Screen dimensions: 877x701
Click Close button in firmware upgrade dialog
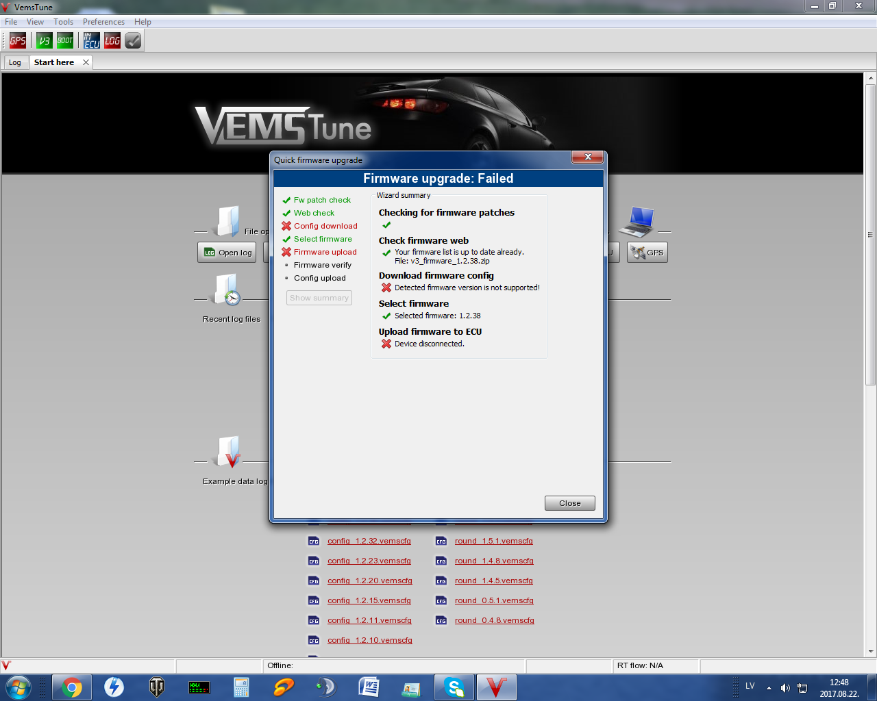[570, 503]
